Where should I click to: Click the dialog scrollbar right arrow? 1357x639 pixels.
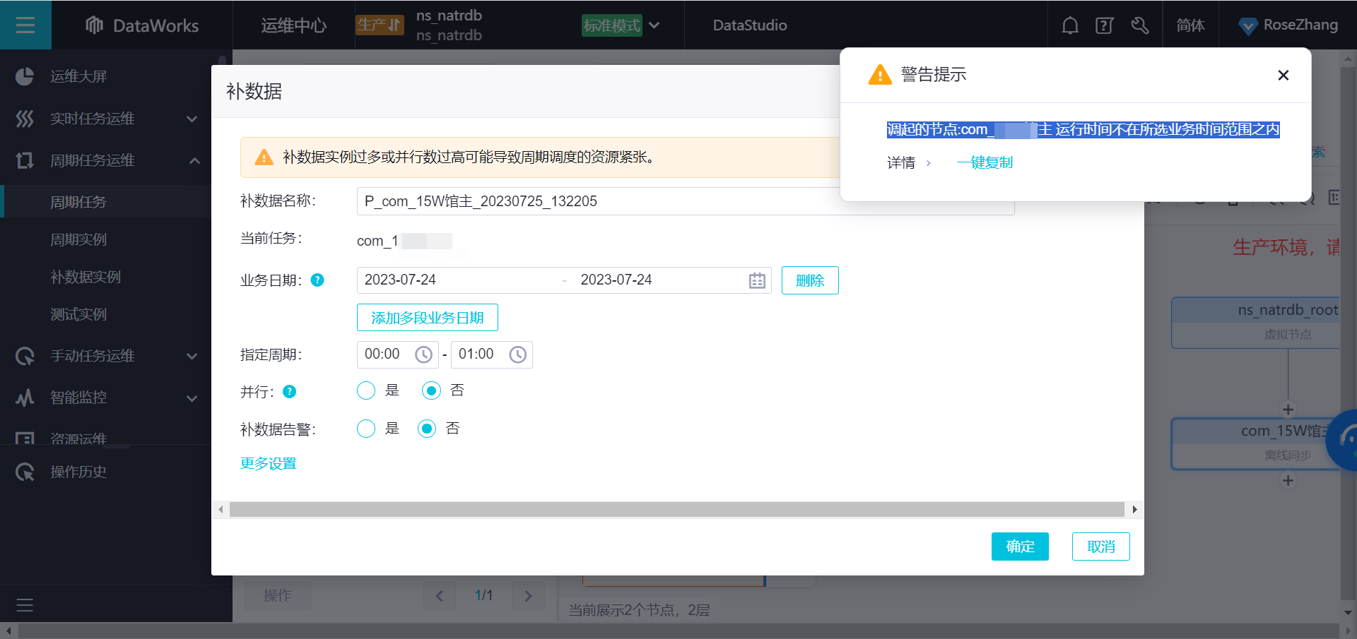[x=1134, y=509]
